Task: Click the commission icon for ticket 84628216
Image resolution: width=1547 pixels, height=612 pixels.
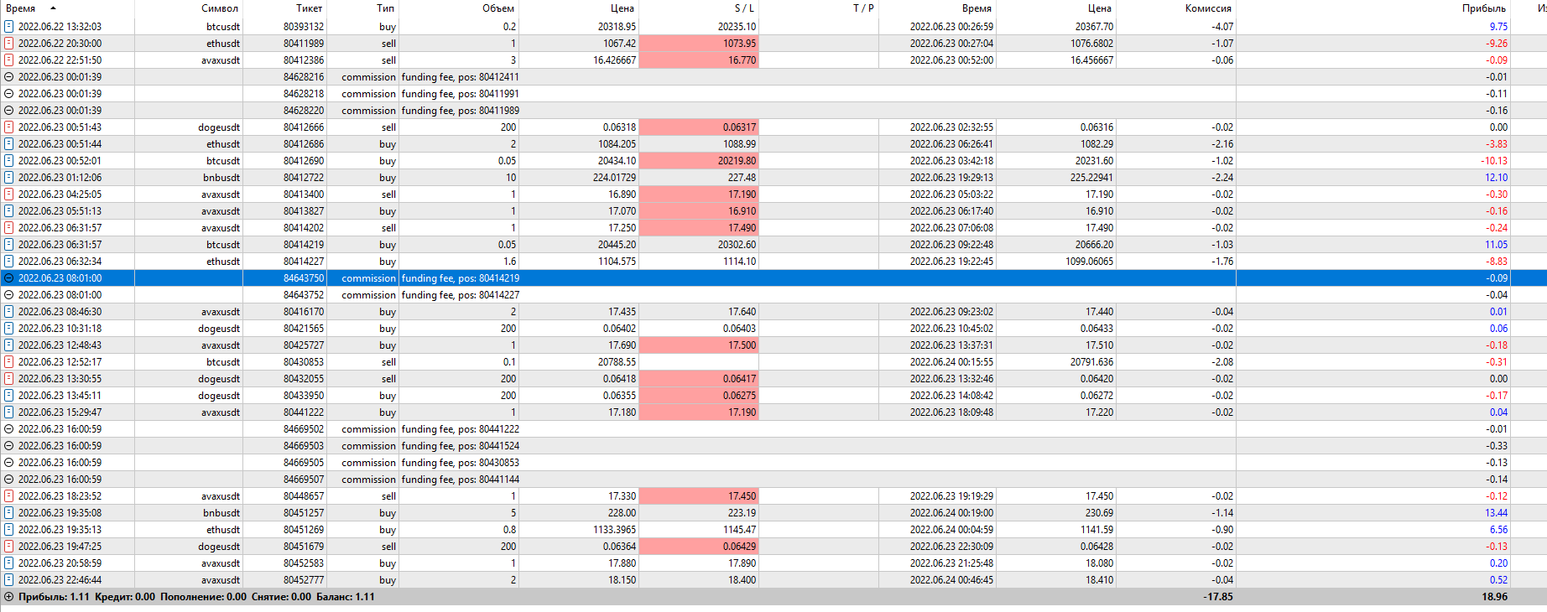Action: pyautogui.click(x=9, y=77)
